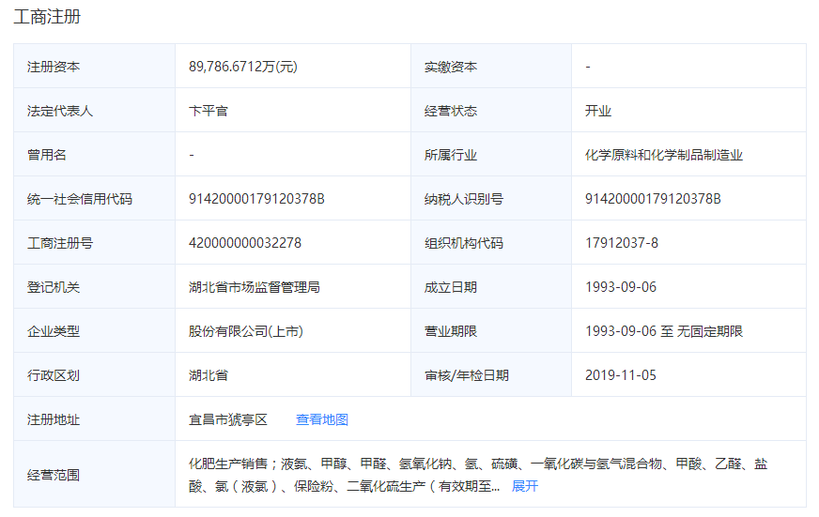Expand the 经营范围 text with 展开
Screen dimensions: 819x517
tap(525, 485)
